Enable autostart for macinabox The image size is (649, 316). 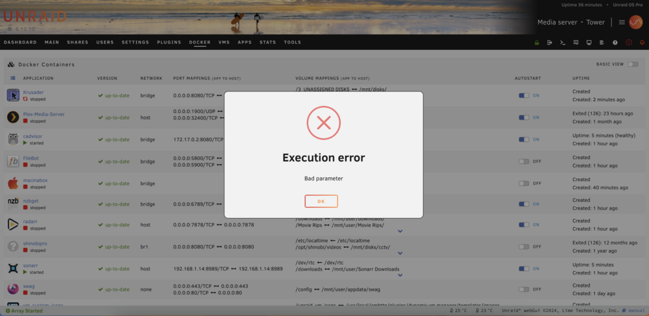(524, 183)
